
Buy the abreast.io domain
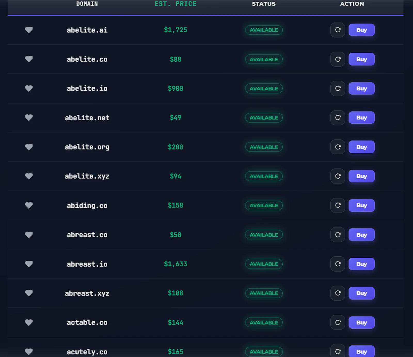coord(361,264)
